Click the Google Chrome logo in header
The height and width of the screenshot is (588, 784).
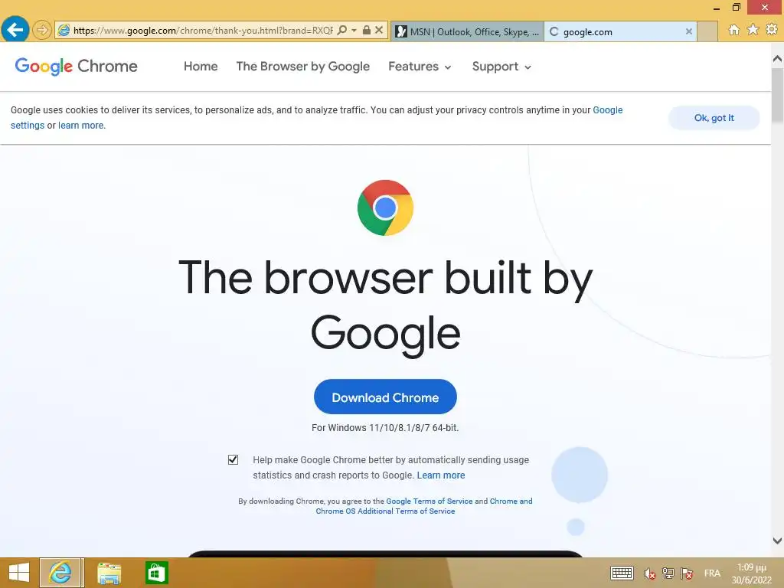pos(76,66)
